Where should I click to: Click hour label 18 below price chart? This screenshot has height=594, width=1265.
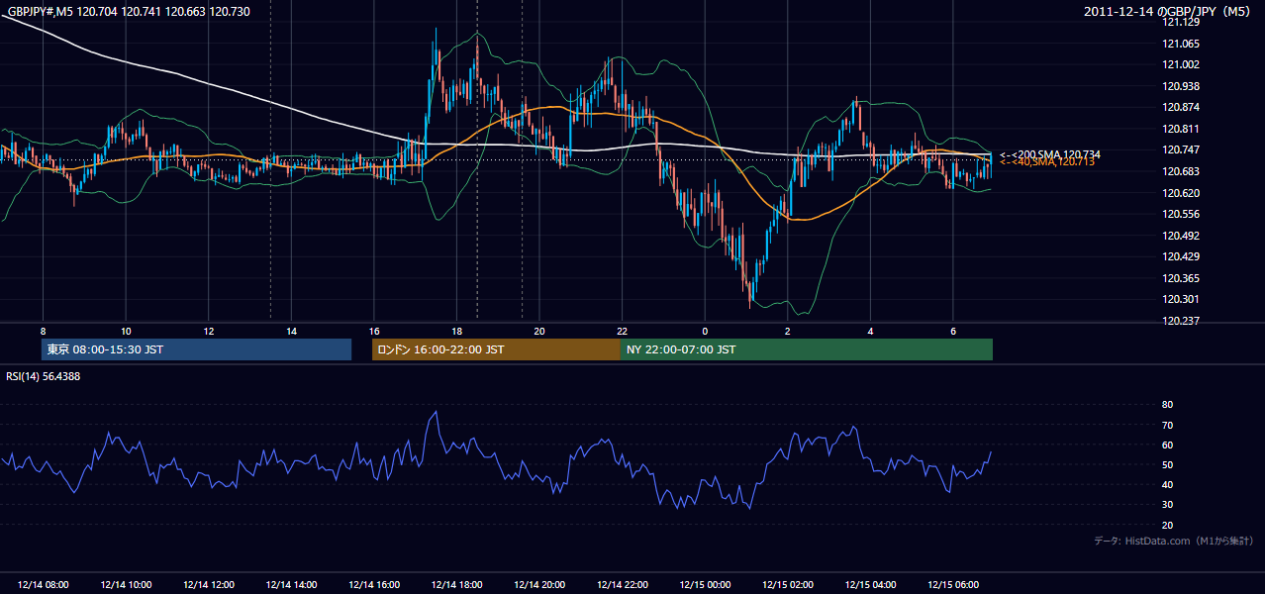point(456,331)
